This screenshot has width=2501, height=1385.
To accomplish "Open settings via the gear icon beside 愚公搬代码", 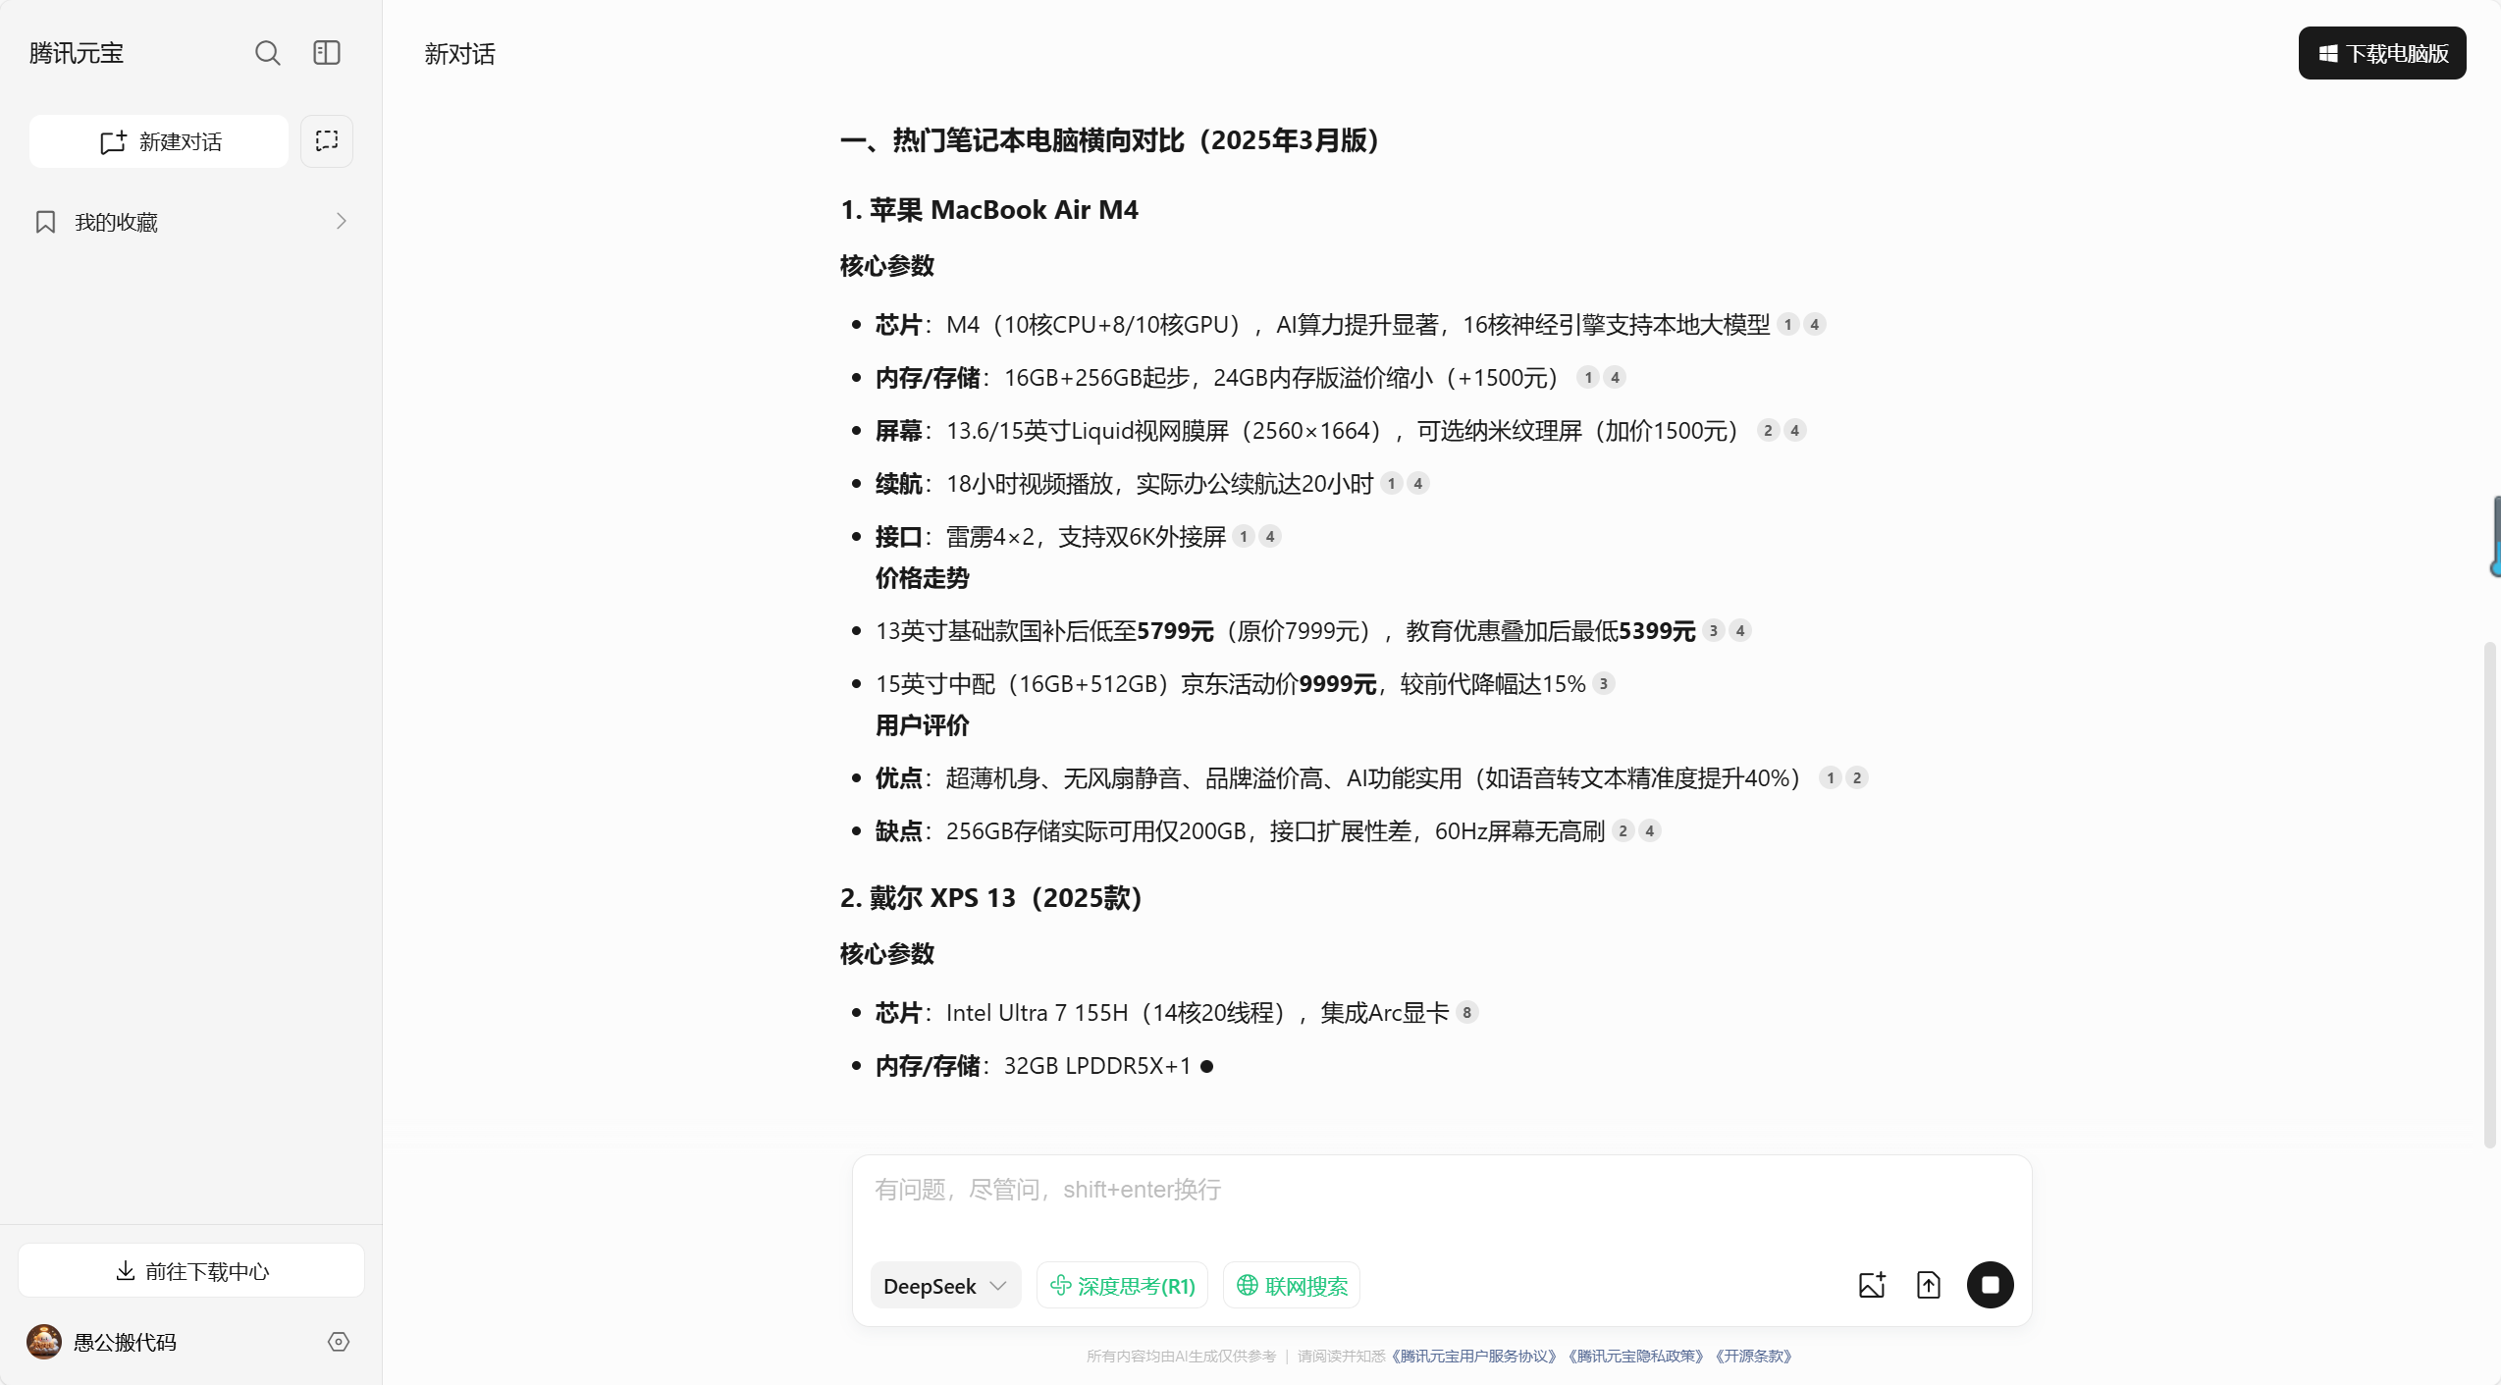I will pos(338,1341).
